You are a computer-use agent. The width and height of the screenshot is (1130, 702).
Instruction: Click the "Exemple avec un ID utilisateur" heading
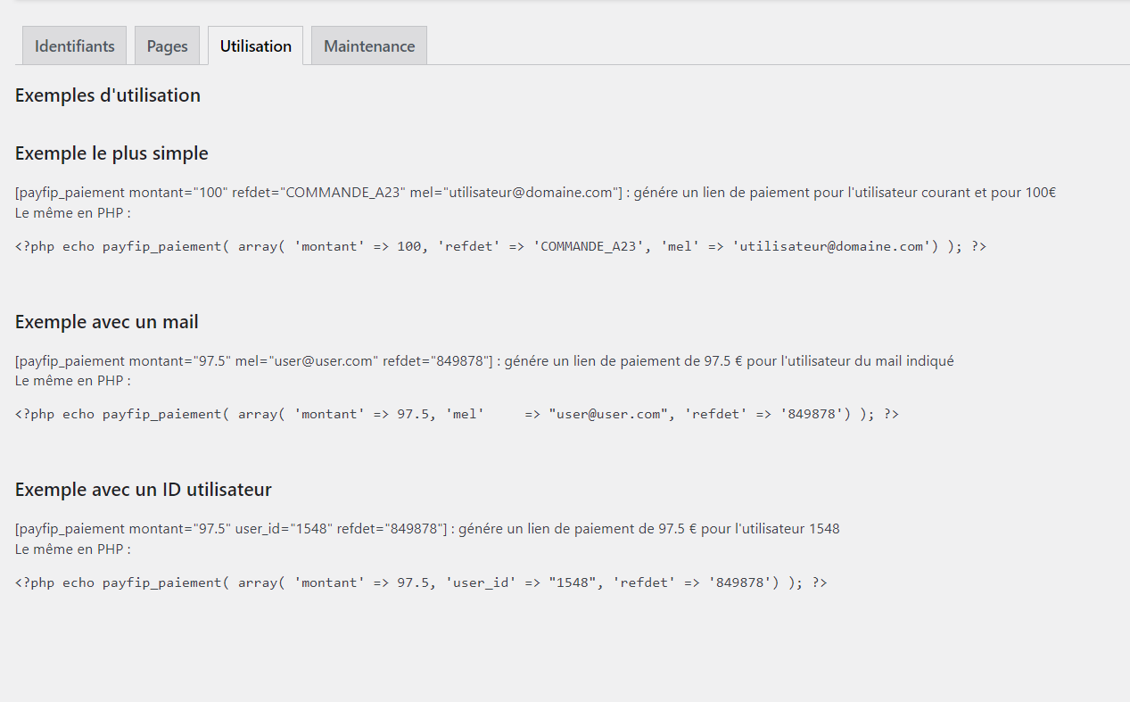[143, 490]
